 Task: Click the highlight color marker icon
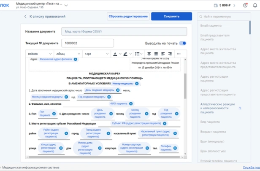pos(125,54)
